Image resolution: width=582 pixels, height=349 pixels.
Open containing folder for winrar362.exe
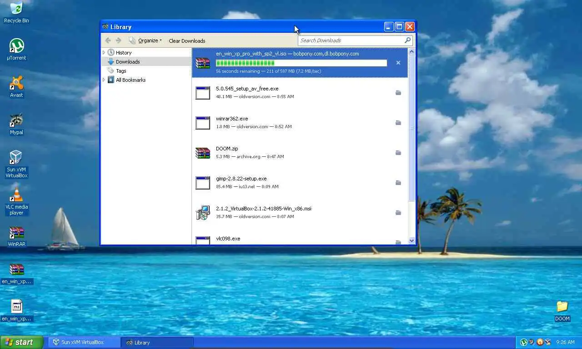[398, 123]
